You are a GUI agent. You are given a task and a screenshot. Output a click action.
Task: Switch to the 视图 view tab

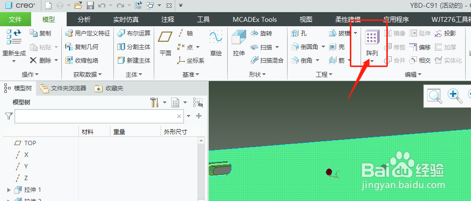[x=306, y=19]
